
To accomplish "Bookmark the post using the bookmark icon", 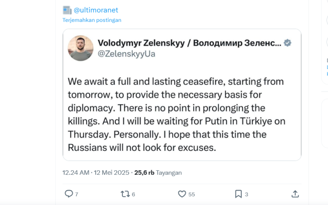I will coord(238,194).
